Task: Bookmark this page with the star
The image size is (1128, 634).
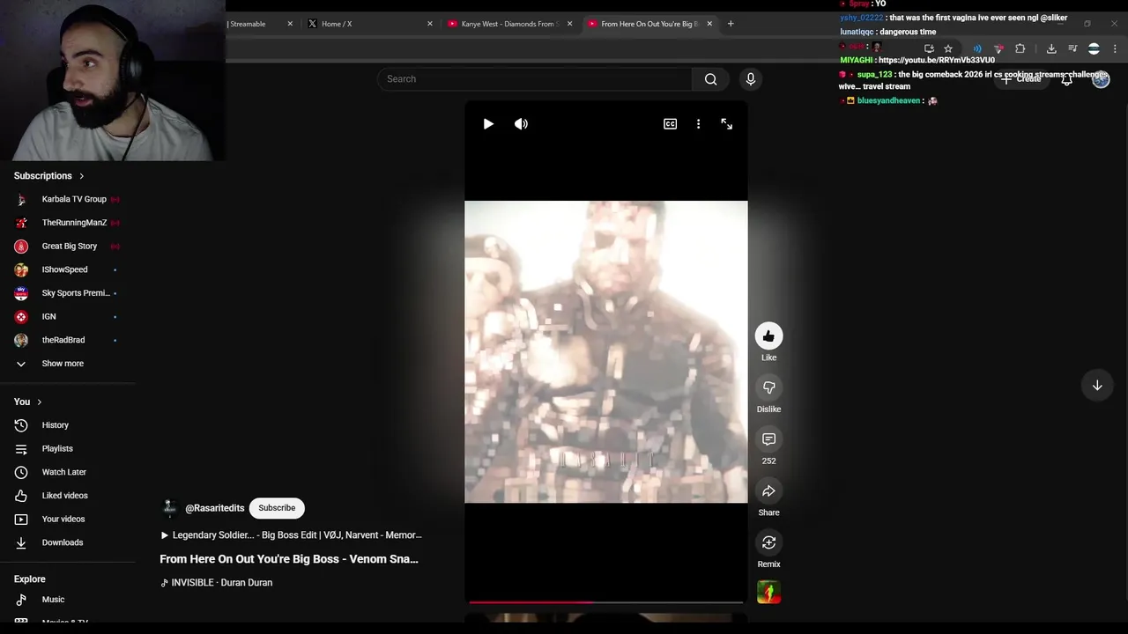Action: (x=948, y=48)
